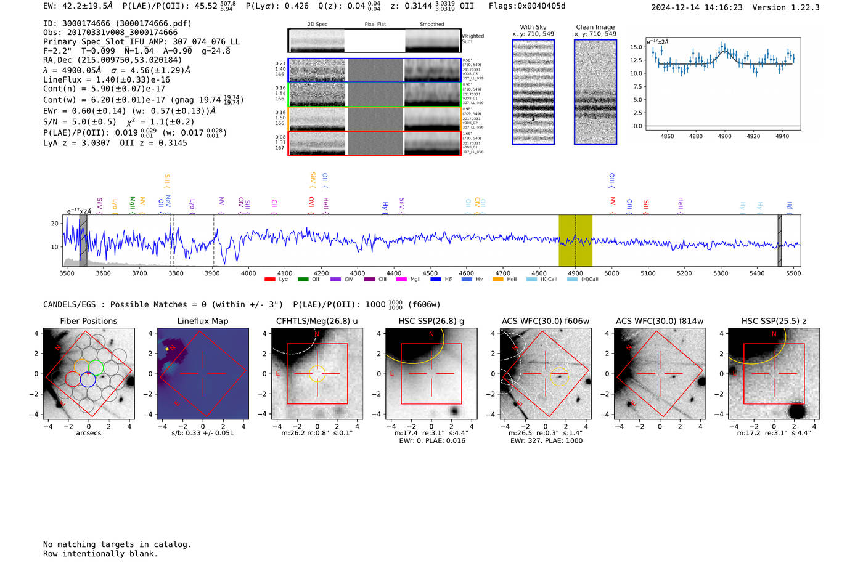Click the HeII orange legend swatch

(x=498, y=279)
